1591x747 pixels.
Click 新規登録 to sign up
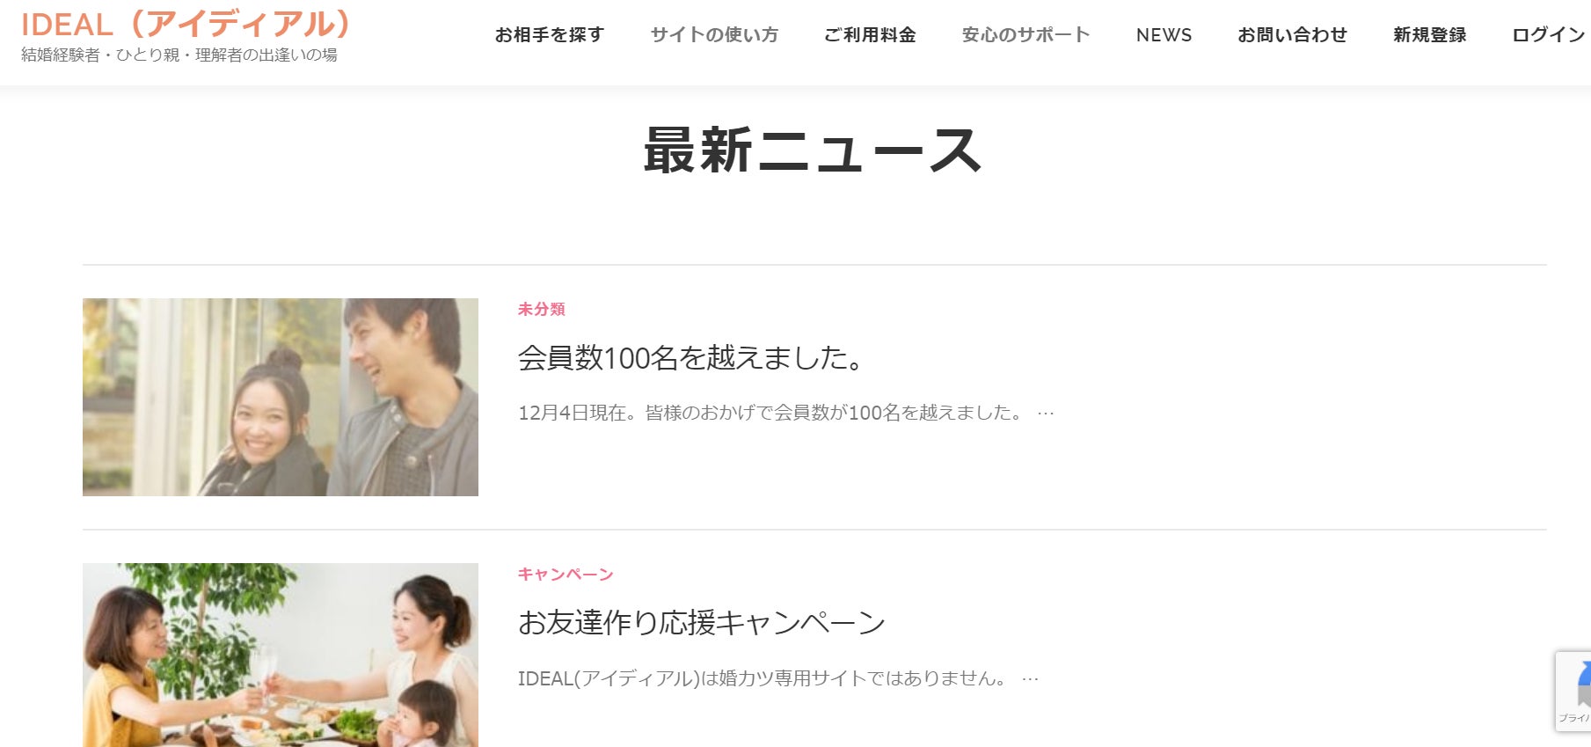tap(1430, 35)
